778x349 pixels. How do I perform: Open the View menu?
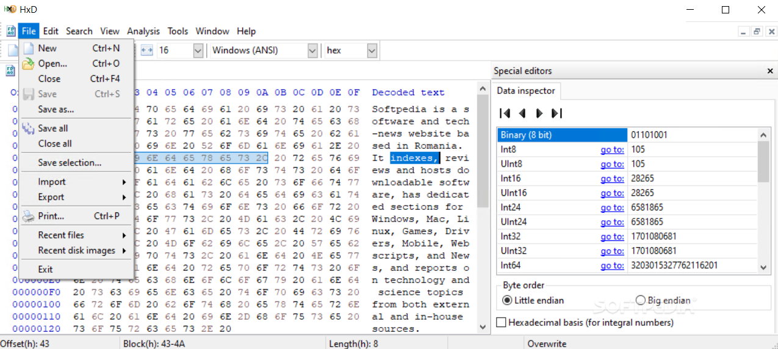pyautogui.click(x=110, y=31)
